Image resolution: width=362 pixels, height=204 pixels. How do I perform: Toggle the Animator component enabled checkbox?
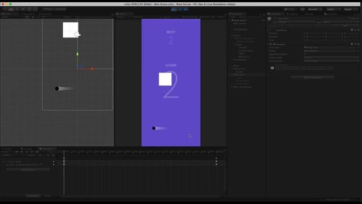(274, 44)
